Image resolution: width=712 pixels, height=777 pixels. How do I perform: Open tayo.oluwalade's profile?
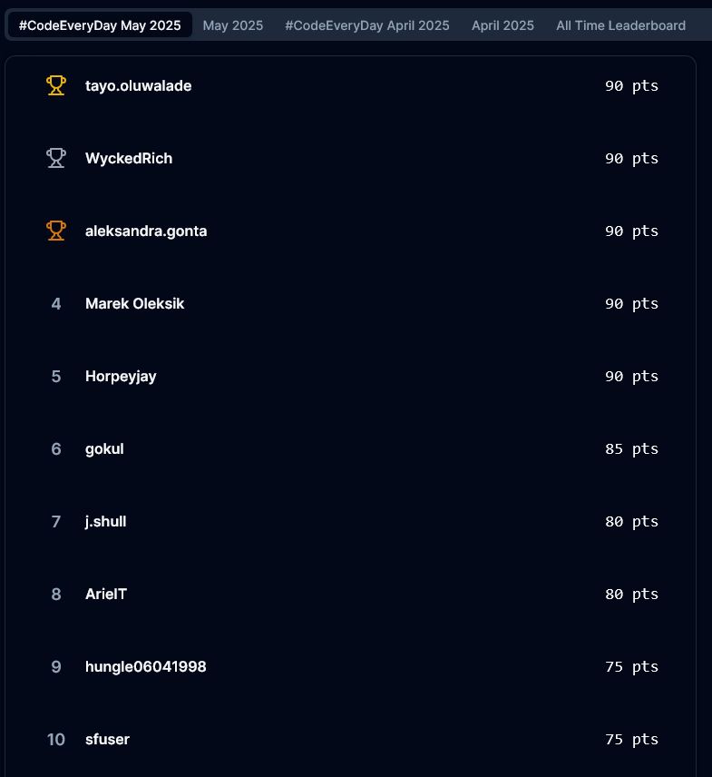(x=138, y=85)
